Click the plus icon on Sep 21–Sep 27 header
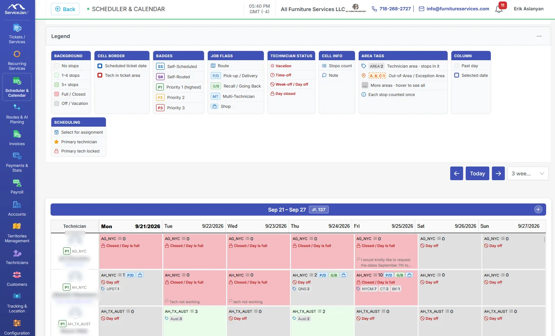 tap(538, 210)
